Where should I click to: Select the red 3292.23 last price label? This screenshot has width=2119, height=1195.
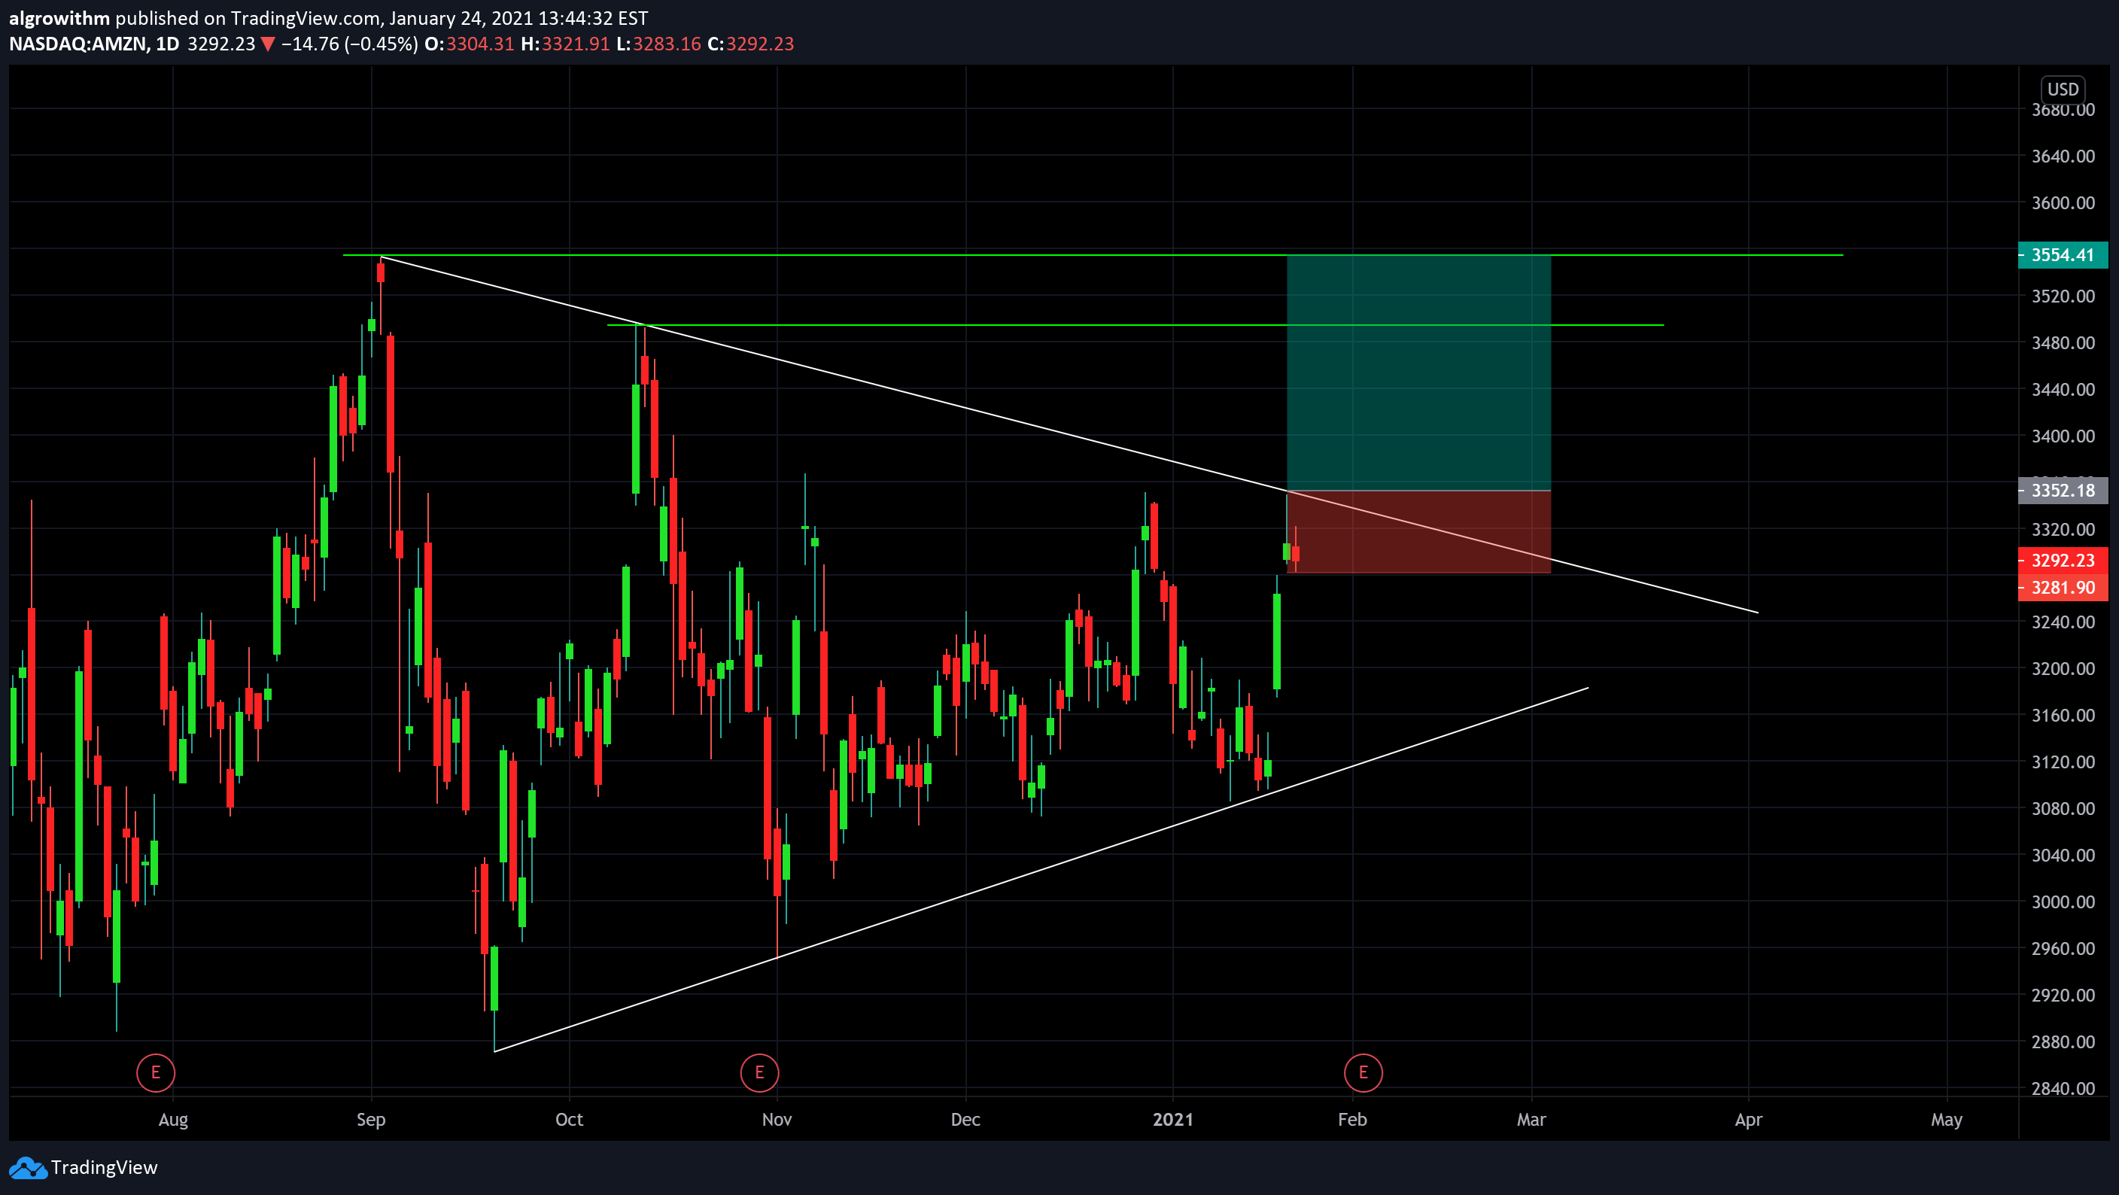pos(2063,561)
